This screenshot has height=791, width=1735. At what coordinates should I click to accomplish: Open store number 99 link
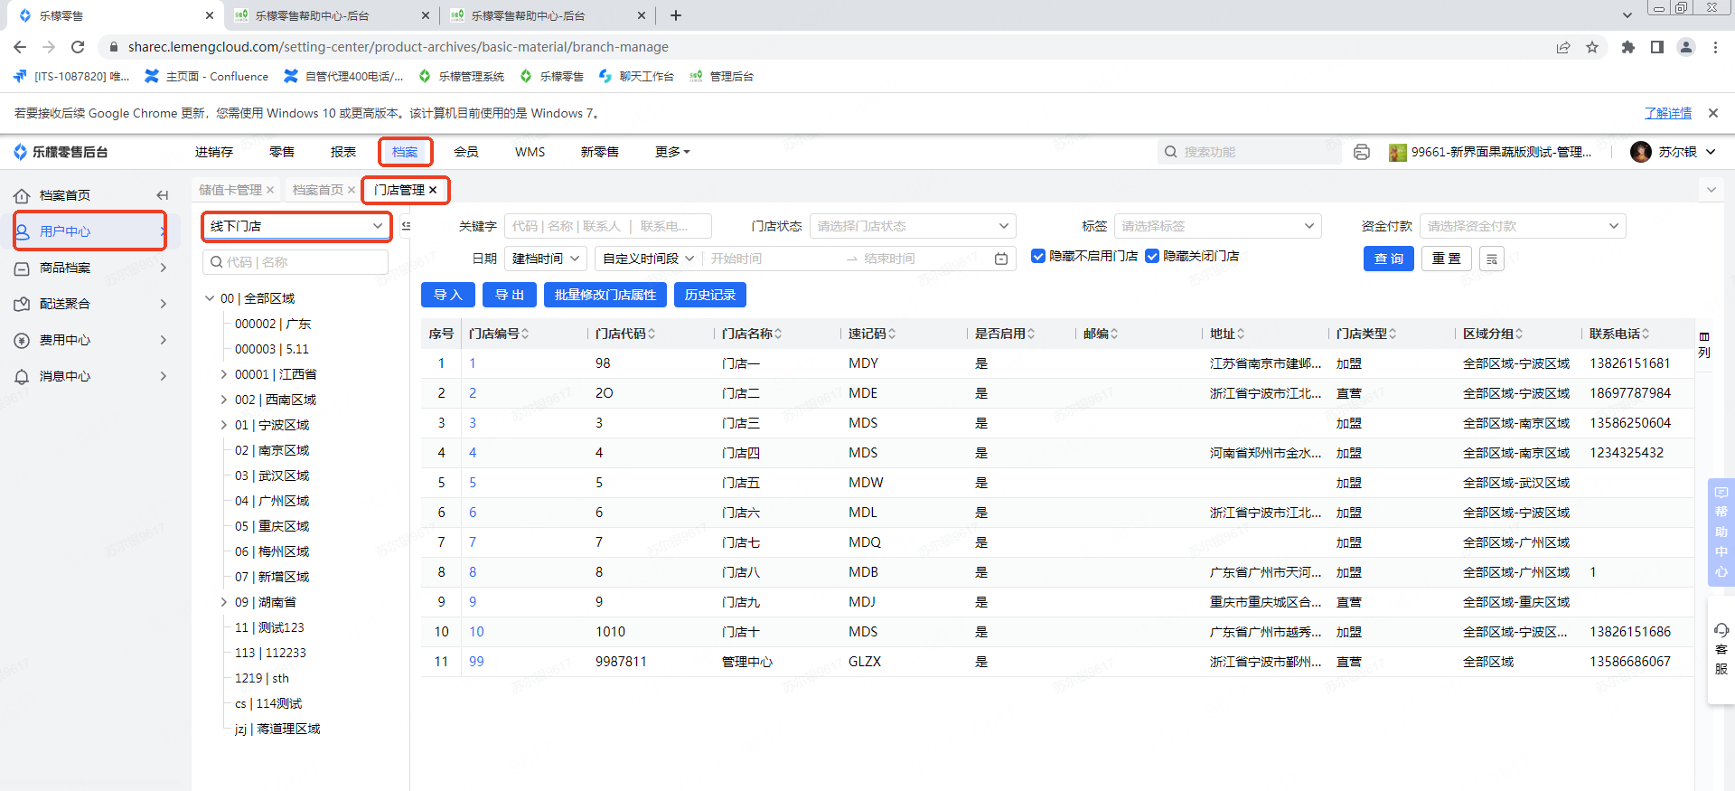[x=476, y=662]
